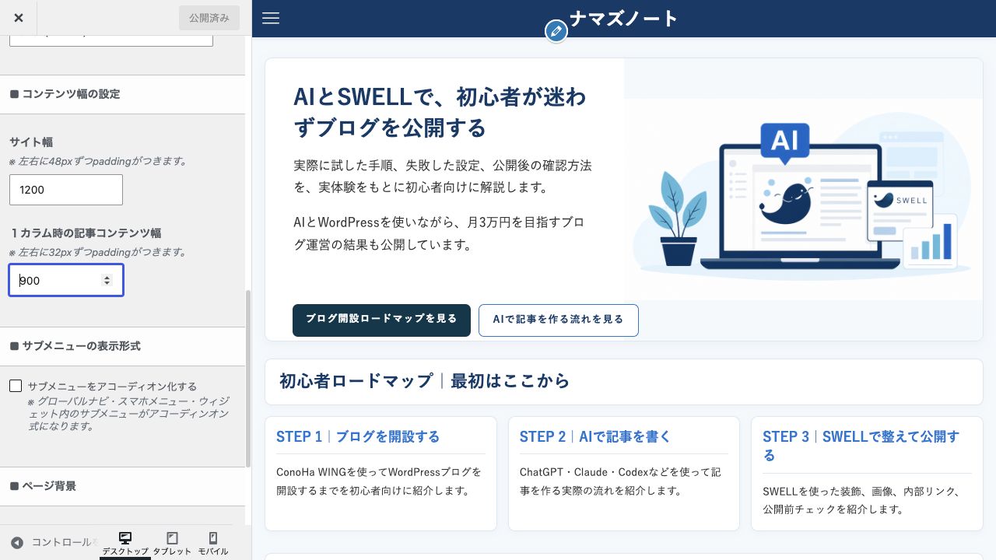The width and height of the screenshot is (996, 560).
Task: Click ブログ開設ロードマップを見る button
Action: [x=381, y=320]
